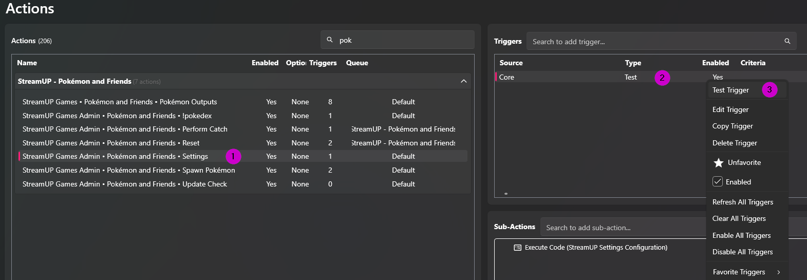The image size is (807, 280).
Task: Click the Actions search magnifier icon
Action: click(330, 40)
